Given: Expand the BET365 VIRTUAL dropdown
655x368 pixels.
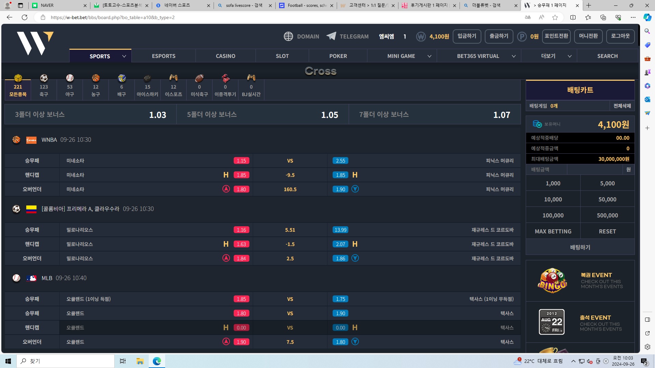Looking at the screenshot, I should 513,56.
